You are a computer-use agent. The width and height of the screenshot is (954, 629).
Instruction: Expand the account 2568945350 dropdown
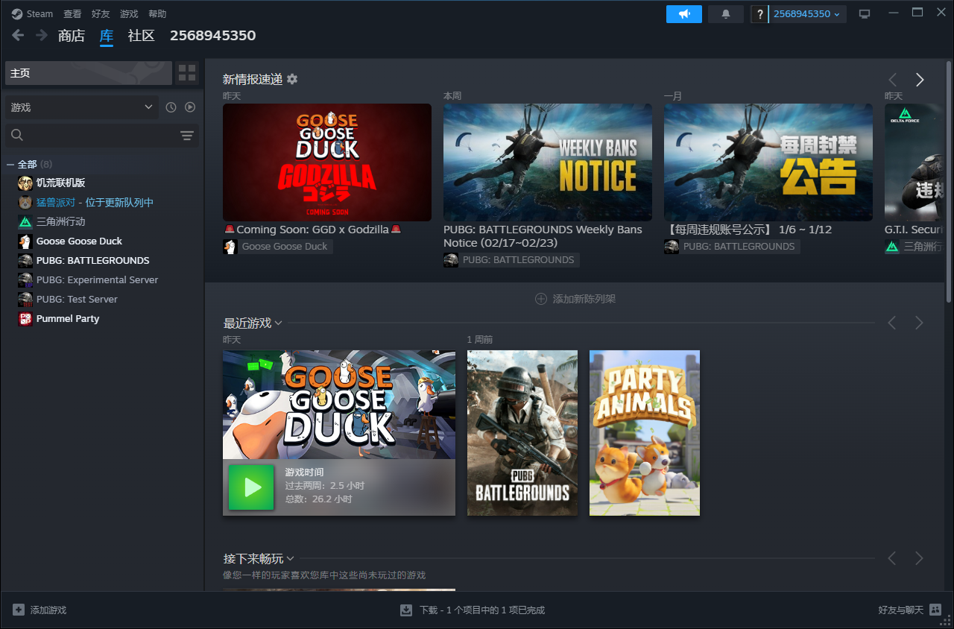807,14
